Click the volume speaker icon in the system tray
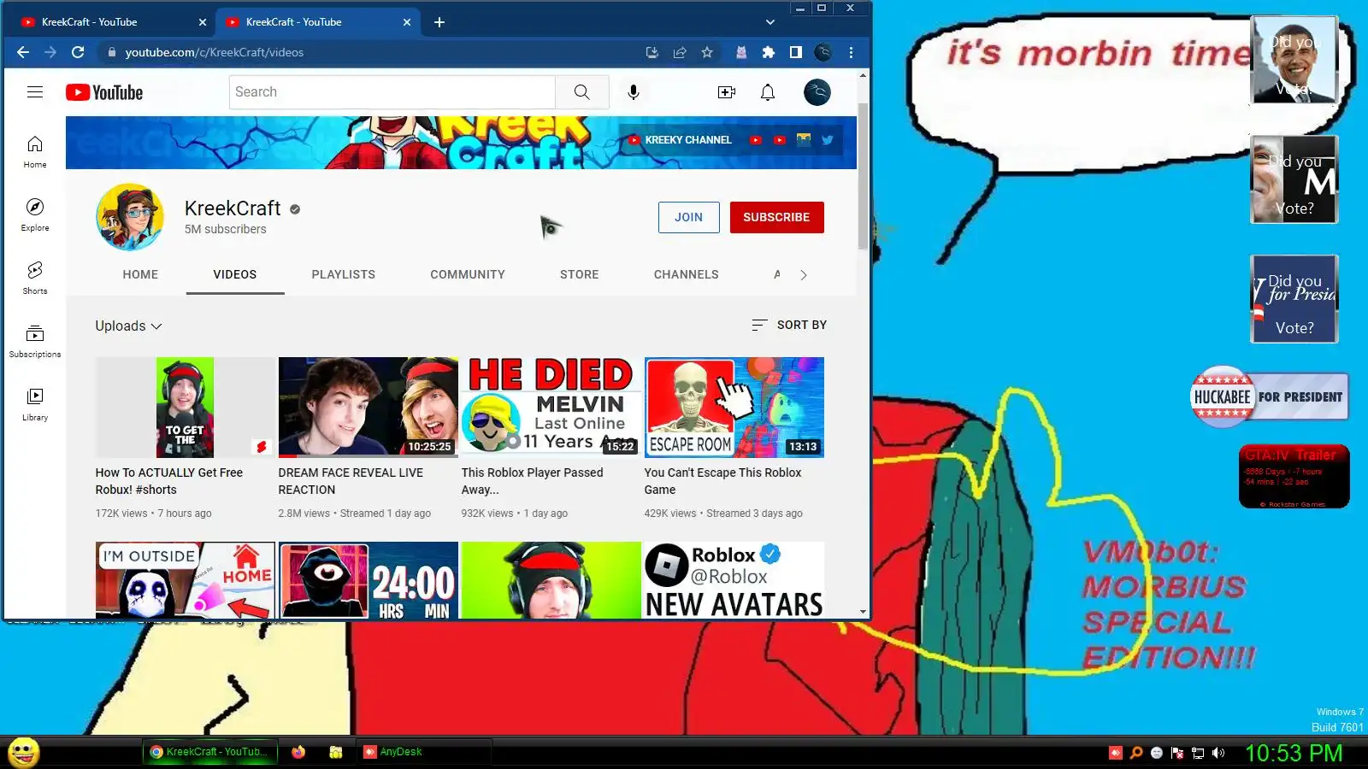 [1218, 753]
